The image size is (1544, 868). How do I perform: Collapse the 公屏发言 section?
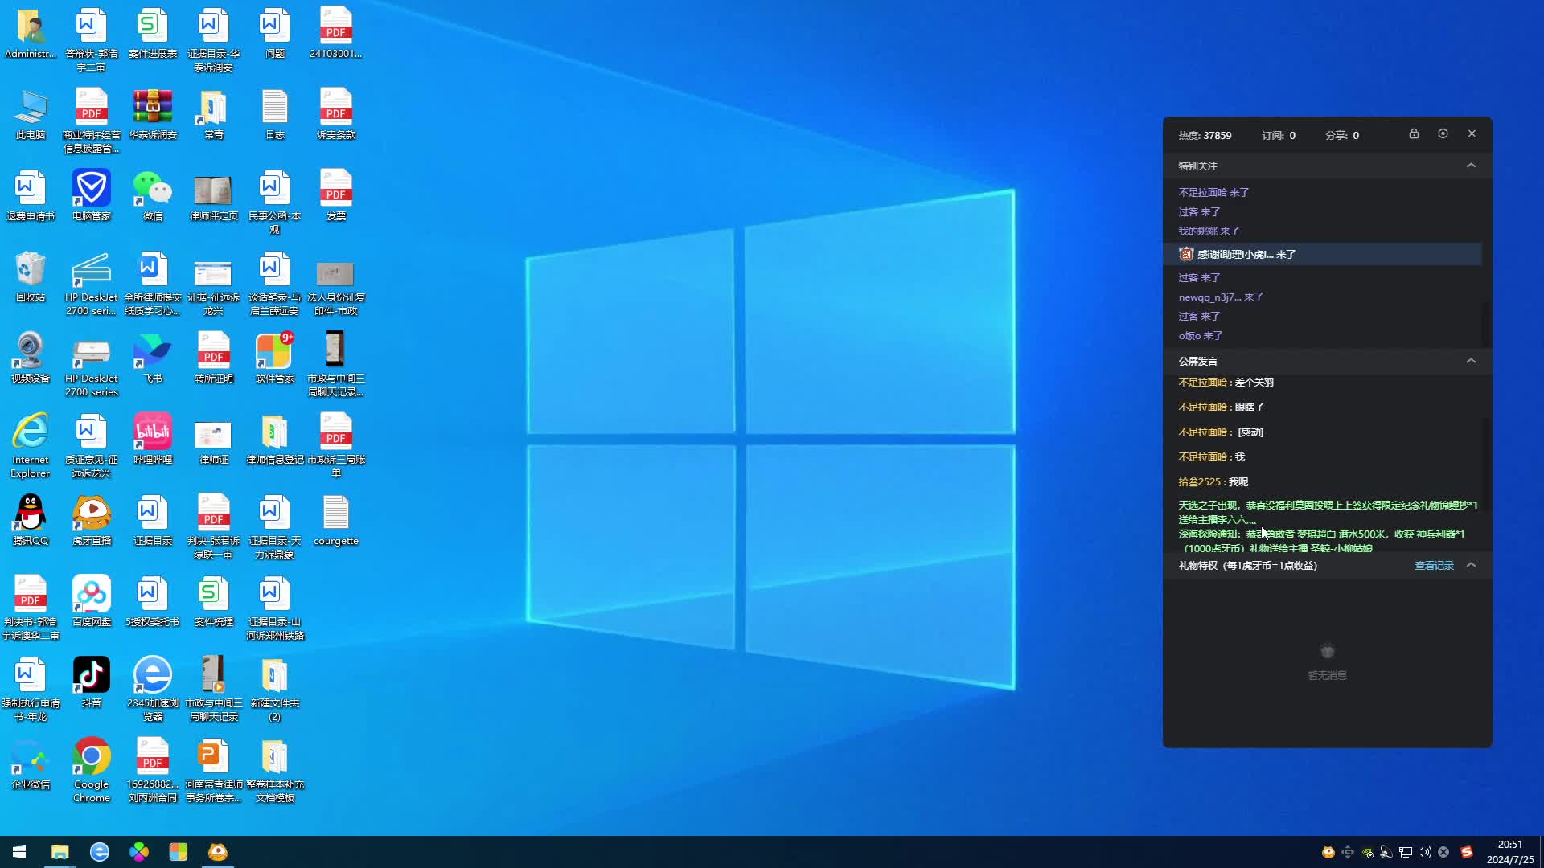1471,361
